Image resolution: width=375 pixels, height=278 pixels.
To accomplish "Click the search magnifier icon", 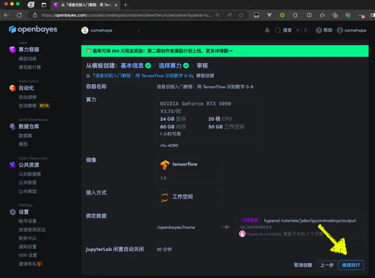I will [x=278, y=30].
